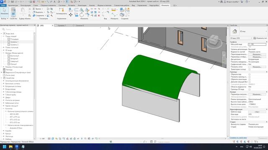Viewport: 268px width, 150px height.
Task: Open the Восточный elevation view
Action: pos(15,56)
